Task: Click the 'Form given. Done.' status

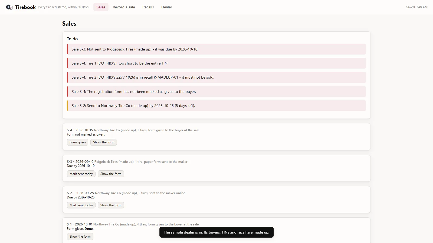Action: point(80,229)
